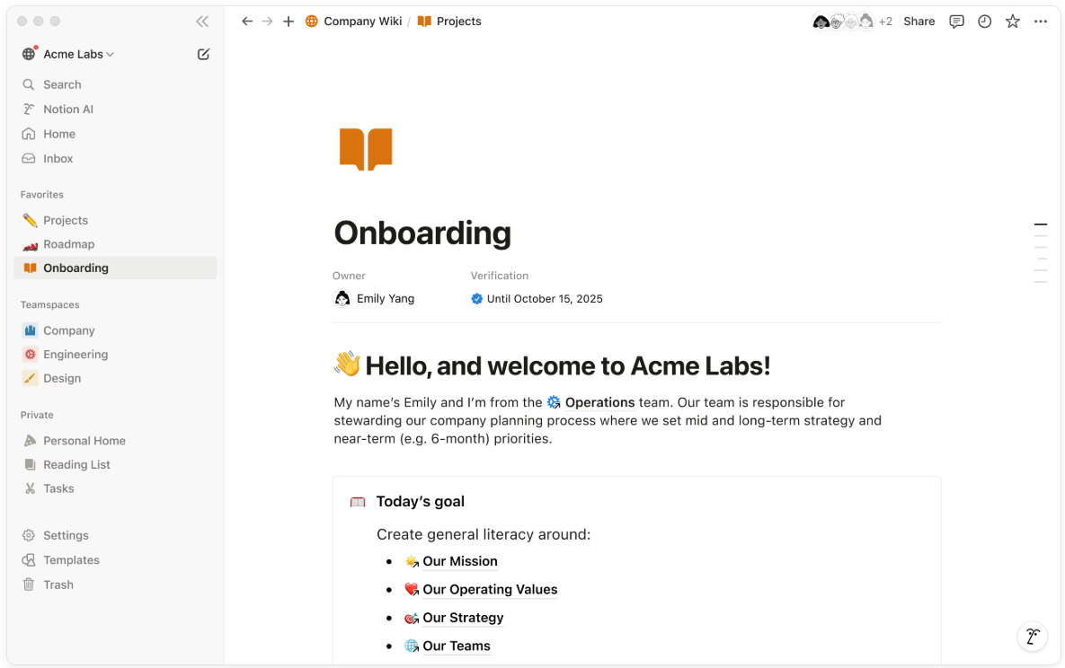Collapse the sidebar with the double chevron
Viewport: 1065px width, 668px height.
point(202,21)
